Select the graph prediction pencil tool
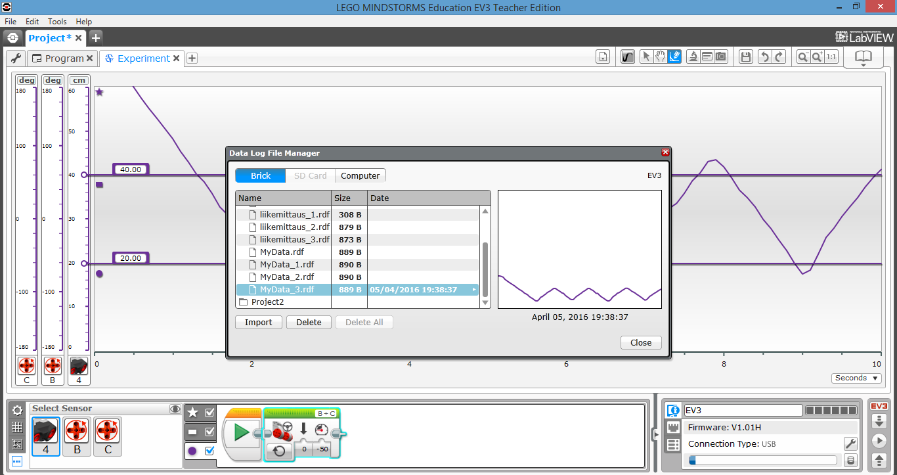This screenshot has width=897, height=475. click(x=674, y=57)
